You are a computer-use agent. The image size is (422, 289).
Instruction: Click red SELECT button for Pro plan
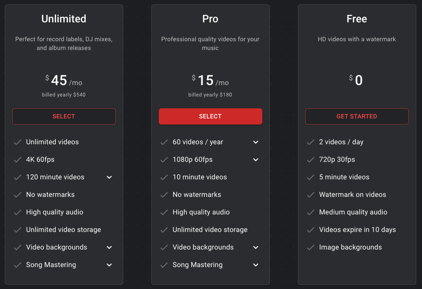tap(210, 116)
